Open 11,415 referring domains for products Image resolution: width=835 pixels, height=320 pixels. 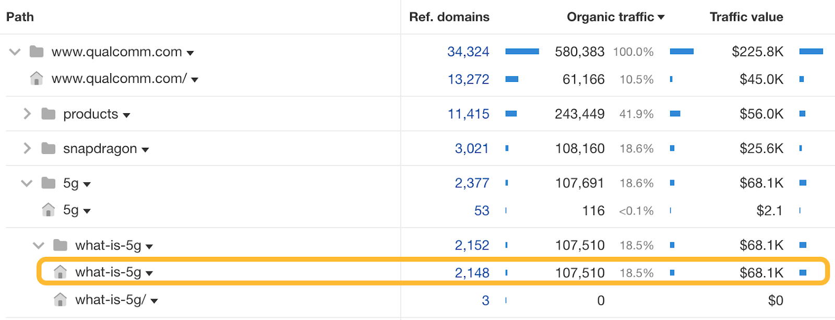(468, 114)
